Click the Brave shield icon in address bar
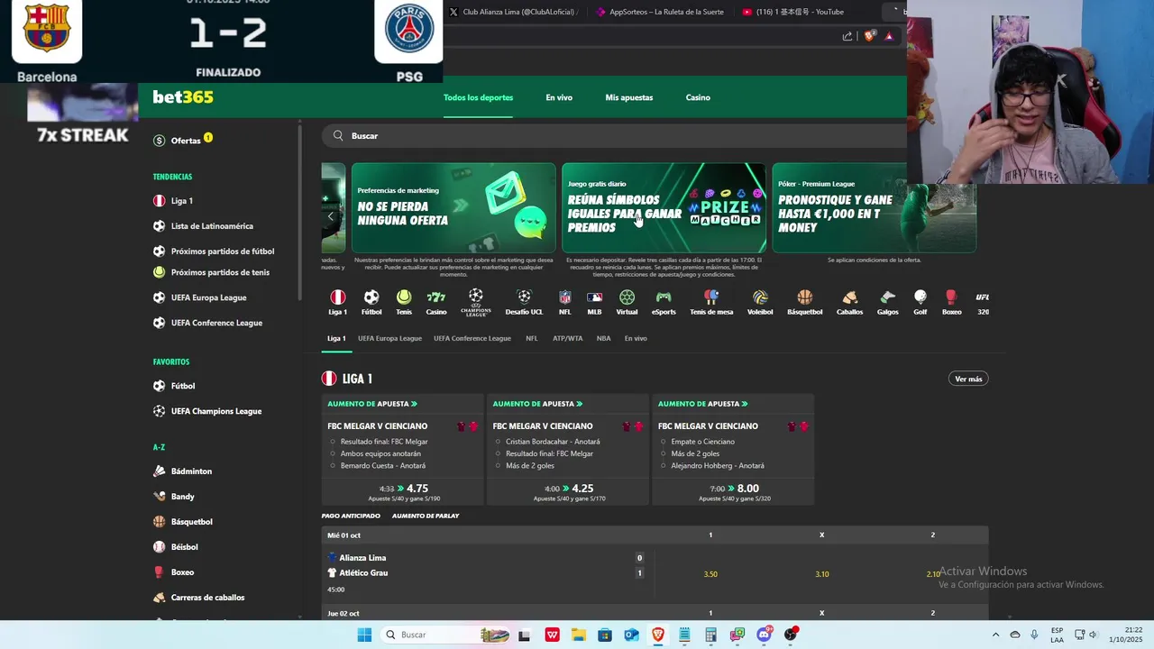The image size is (1154, 649). click(869, 36)
